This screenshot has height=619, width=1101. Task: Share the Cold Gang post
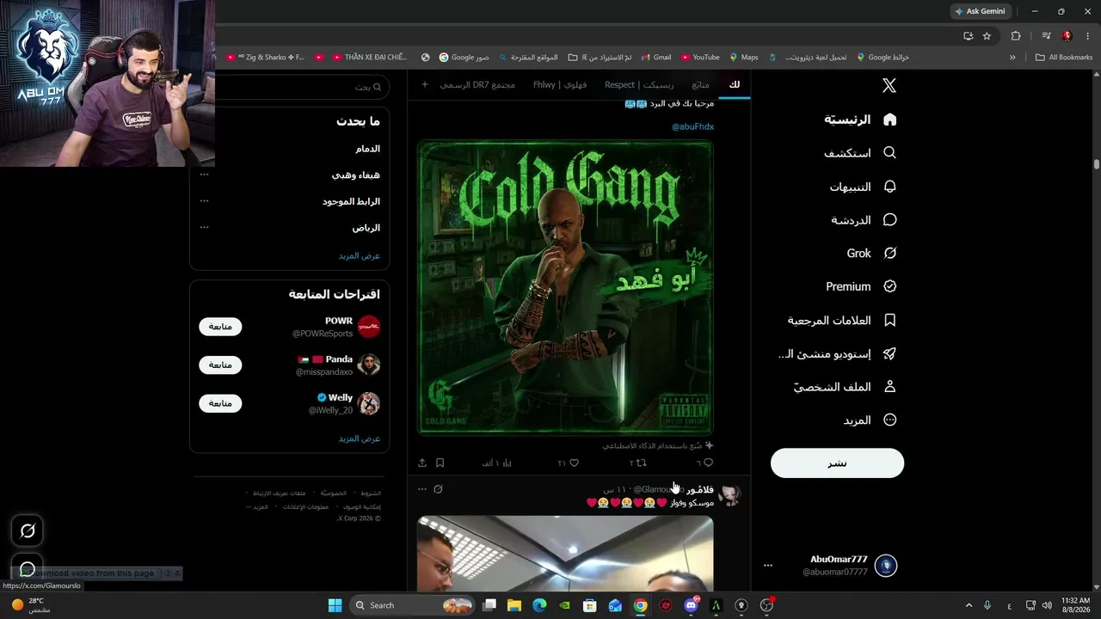tap(422, 463)
